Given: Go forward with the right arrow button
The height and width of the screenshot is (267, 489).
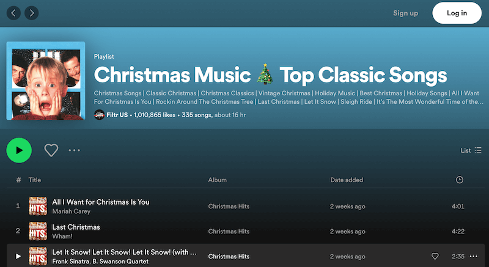Looking at the screenshot, I should point(31,13).
